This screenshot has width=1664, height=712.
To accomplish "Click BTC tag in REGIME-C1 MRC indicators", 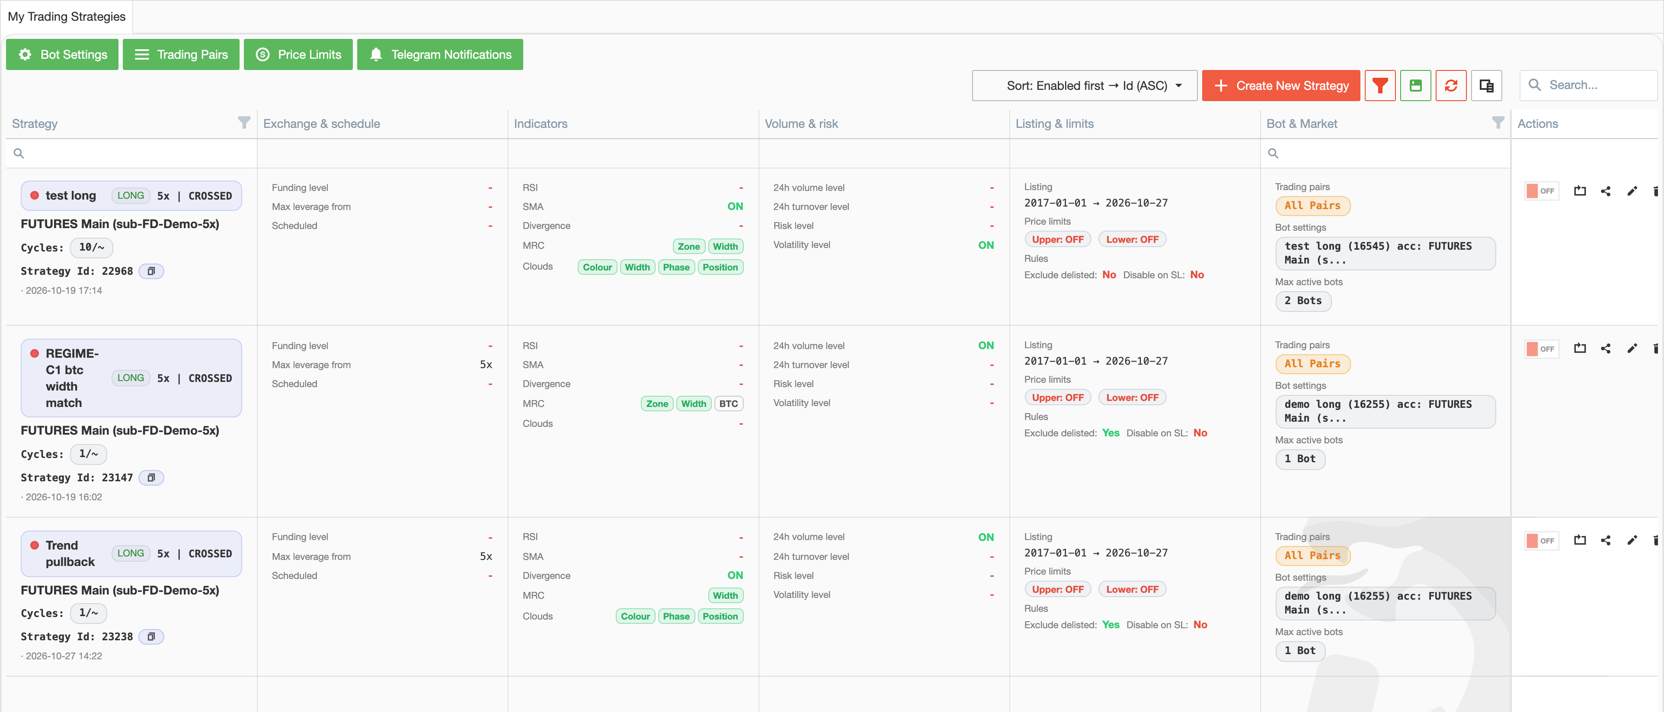I will (729, 404).
